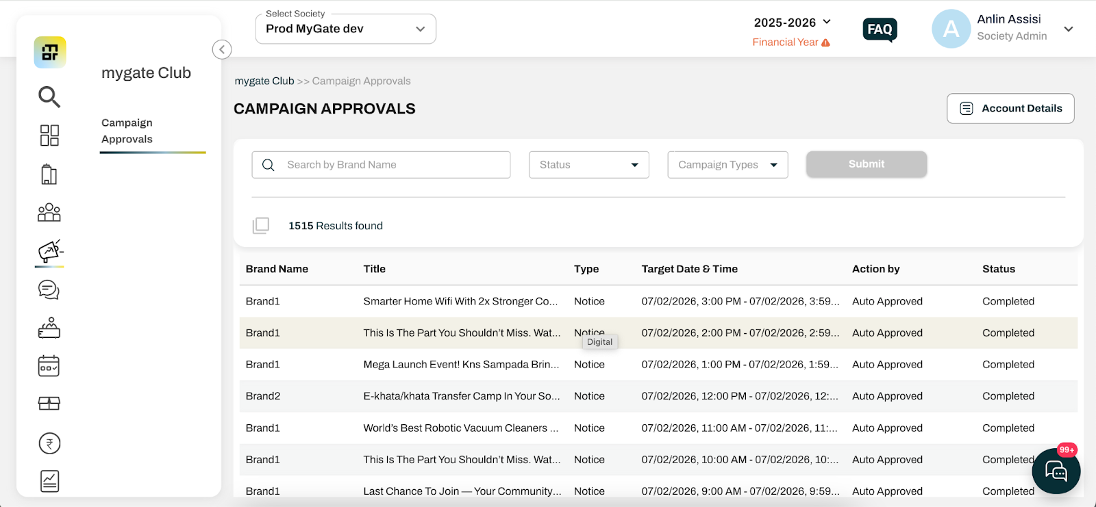Open the Status filter dropdown
This screenshot has width=1096, height=507.
(x=589, y=165)
